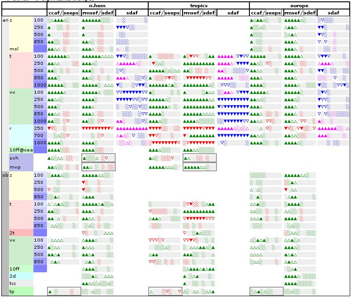
Task: Click the 10ff@sea parameter row label
Action: [21, 150]
